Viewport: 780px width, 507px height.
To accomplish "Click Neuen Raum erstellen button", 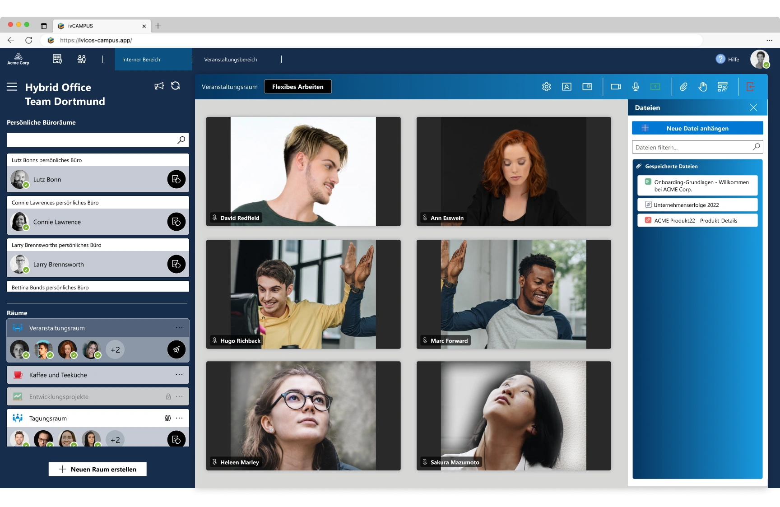I will tap(97, 469).
